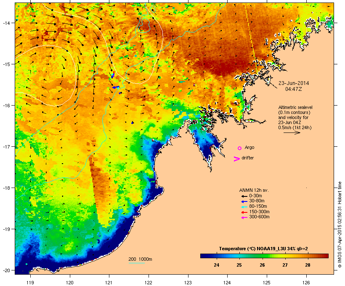This screenshot has height=286, width=345.
Task: Click the IMOS Hobart time copyright text
Action: pos(340,225)
